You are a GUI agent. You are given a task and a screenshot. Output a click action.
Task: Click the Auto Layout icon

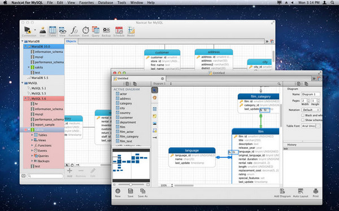click(x=301, y=192)
